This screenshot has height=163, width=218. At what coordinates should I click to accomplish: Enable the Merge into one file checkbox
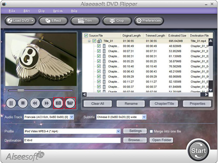click(x=151, y=131)
